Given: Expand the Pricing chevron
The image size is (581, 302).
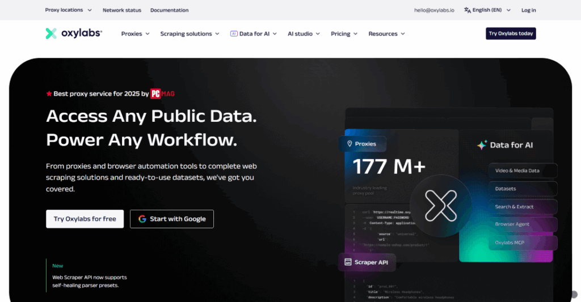Looking at the screenshot, I should [355, 33].
